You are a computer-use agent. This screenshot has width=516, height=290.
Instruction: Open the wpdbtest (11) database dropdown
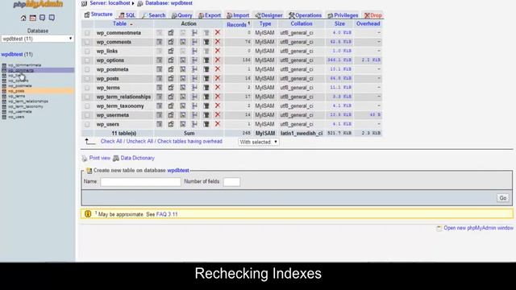[37, 39]
